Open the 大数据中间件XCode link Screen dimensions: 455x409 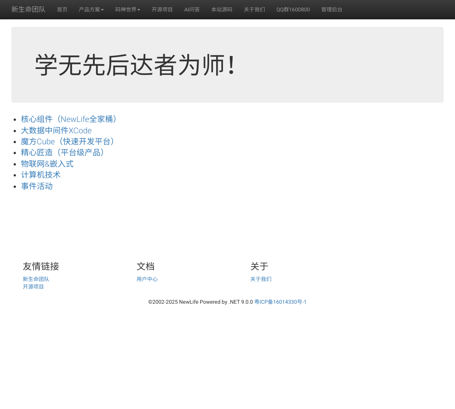point(56,131)
